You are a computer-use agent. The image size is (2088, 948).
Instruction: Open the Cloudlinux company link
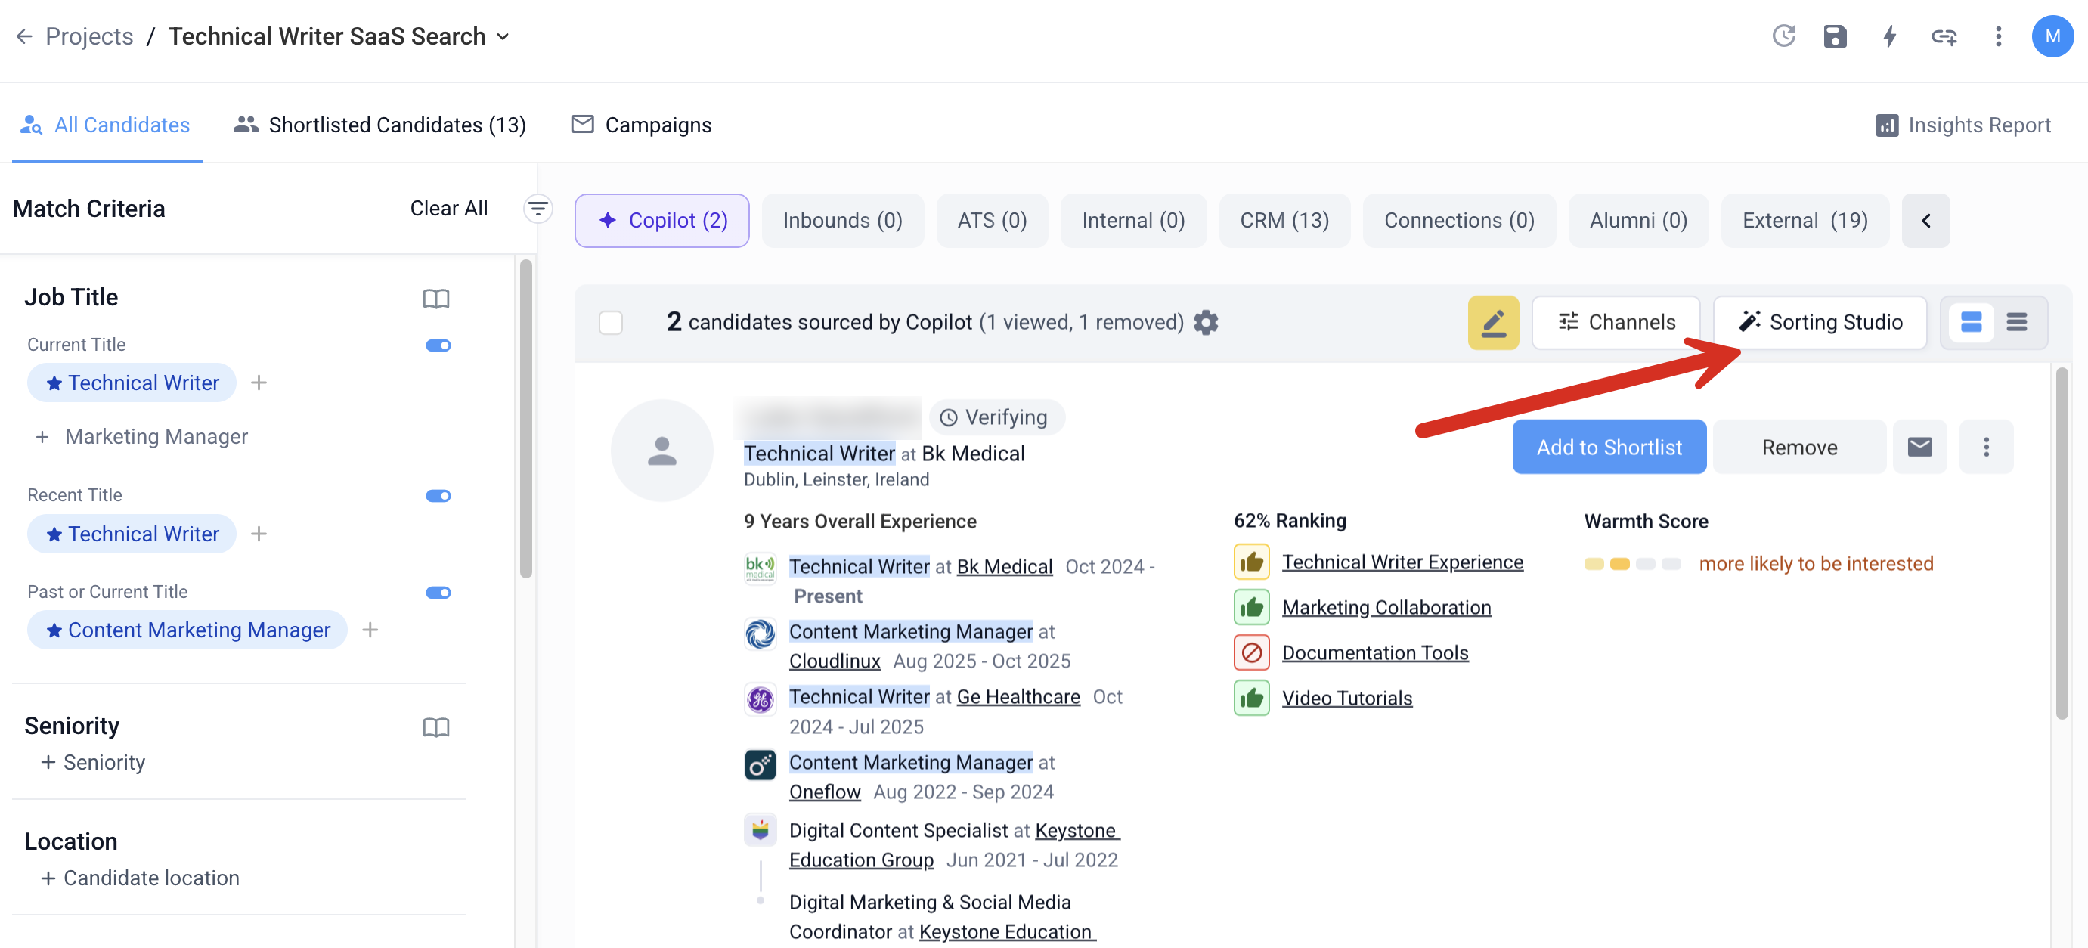coord(834,661)
